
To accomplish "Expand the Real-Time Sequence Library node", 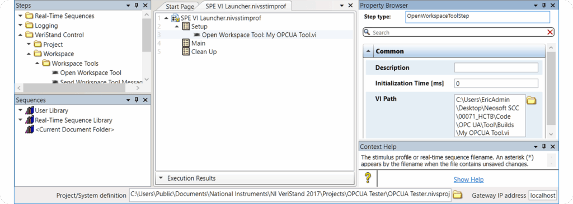I will point(21,120).
